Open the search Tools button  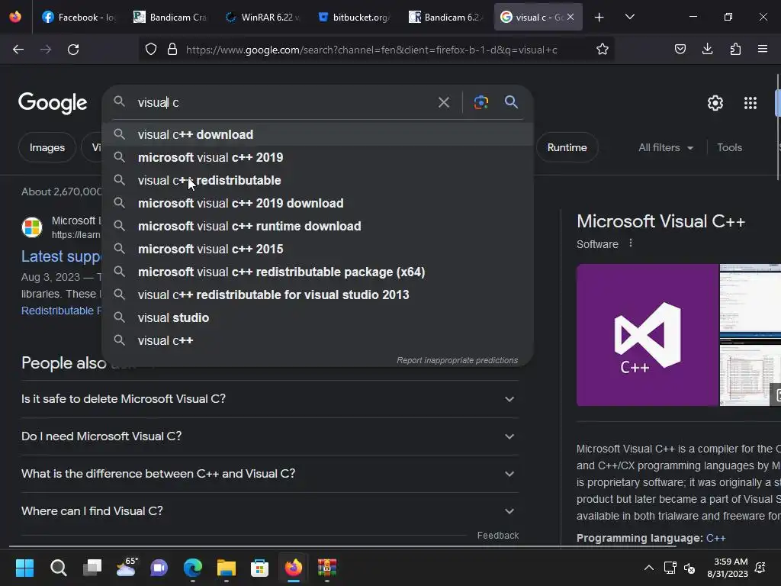point(729,147)
